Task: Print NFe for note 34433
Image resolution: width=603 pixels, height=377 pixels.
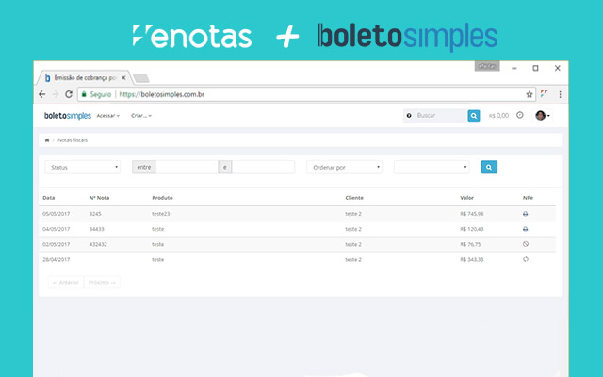Action: pos(526,229)
